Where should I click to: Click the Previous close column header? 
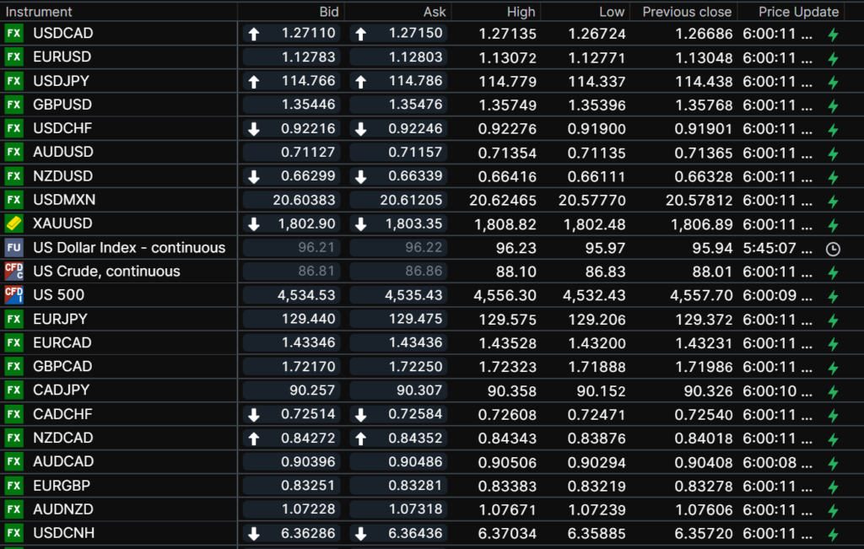point(687,12)
